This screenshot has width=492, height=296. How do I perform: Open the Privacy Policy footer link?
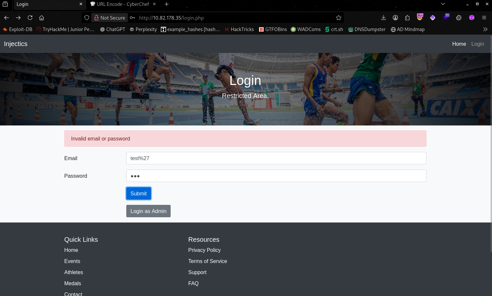tap(204, 250)
